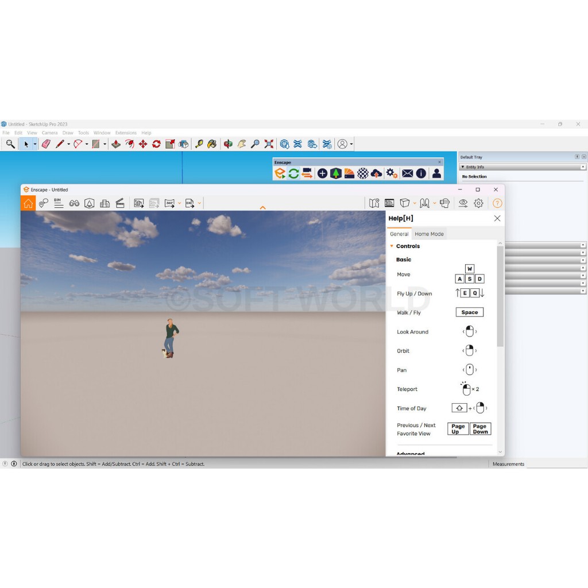
Task: Toggle Synchronize Views in Enscape toolbar
Action: pos(307,173)
